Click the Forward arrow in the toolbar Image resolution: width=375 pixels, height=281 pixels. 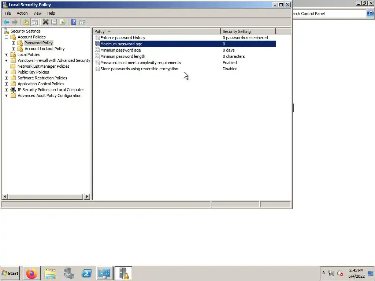[15, 22]
